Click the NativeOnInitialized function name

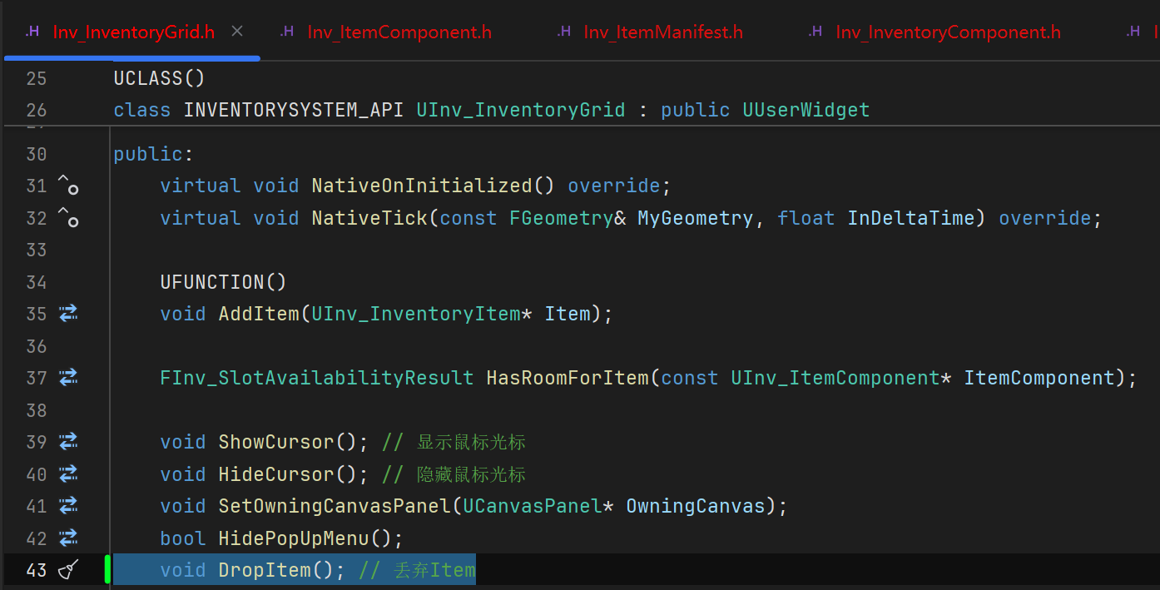(422, 185)
